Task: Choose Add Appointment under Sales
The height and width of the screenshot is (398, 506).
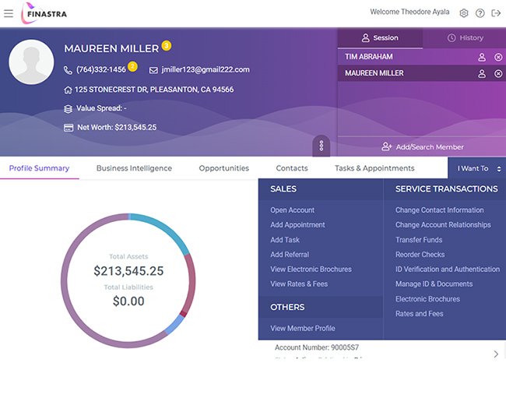Action: [297, 224]
